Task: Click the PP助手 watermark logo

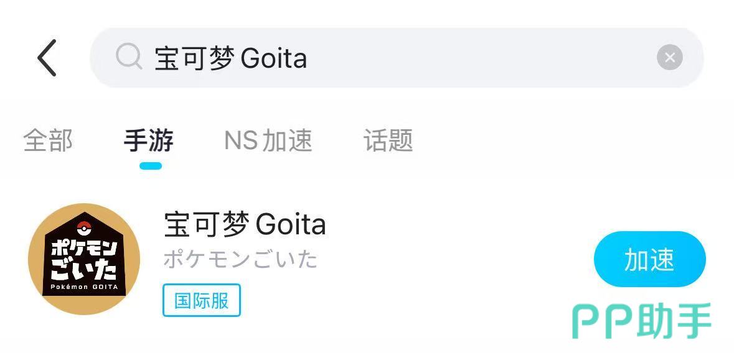Action: [x=641, y=322]
